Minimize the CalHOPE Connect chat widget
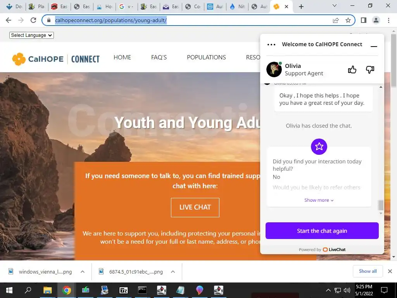 click(374, 46)
